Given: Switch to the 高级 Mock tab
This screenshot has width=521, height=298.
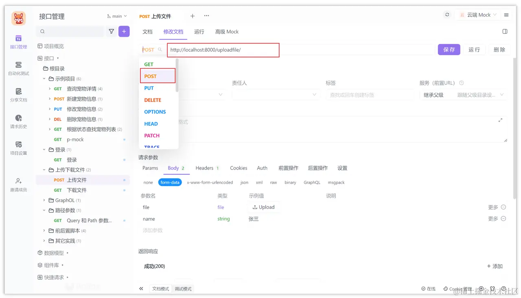Looking at the screenshot, I should pos(227,31).
